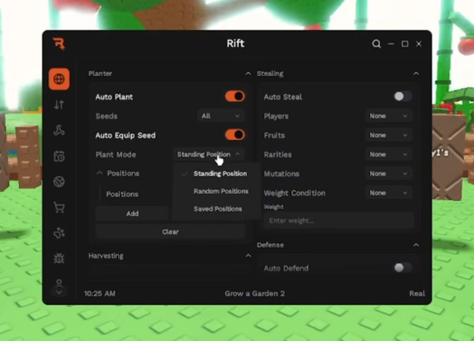Click the Add position button
The image size is (474, 341).
(x=133, y=214)
